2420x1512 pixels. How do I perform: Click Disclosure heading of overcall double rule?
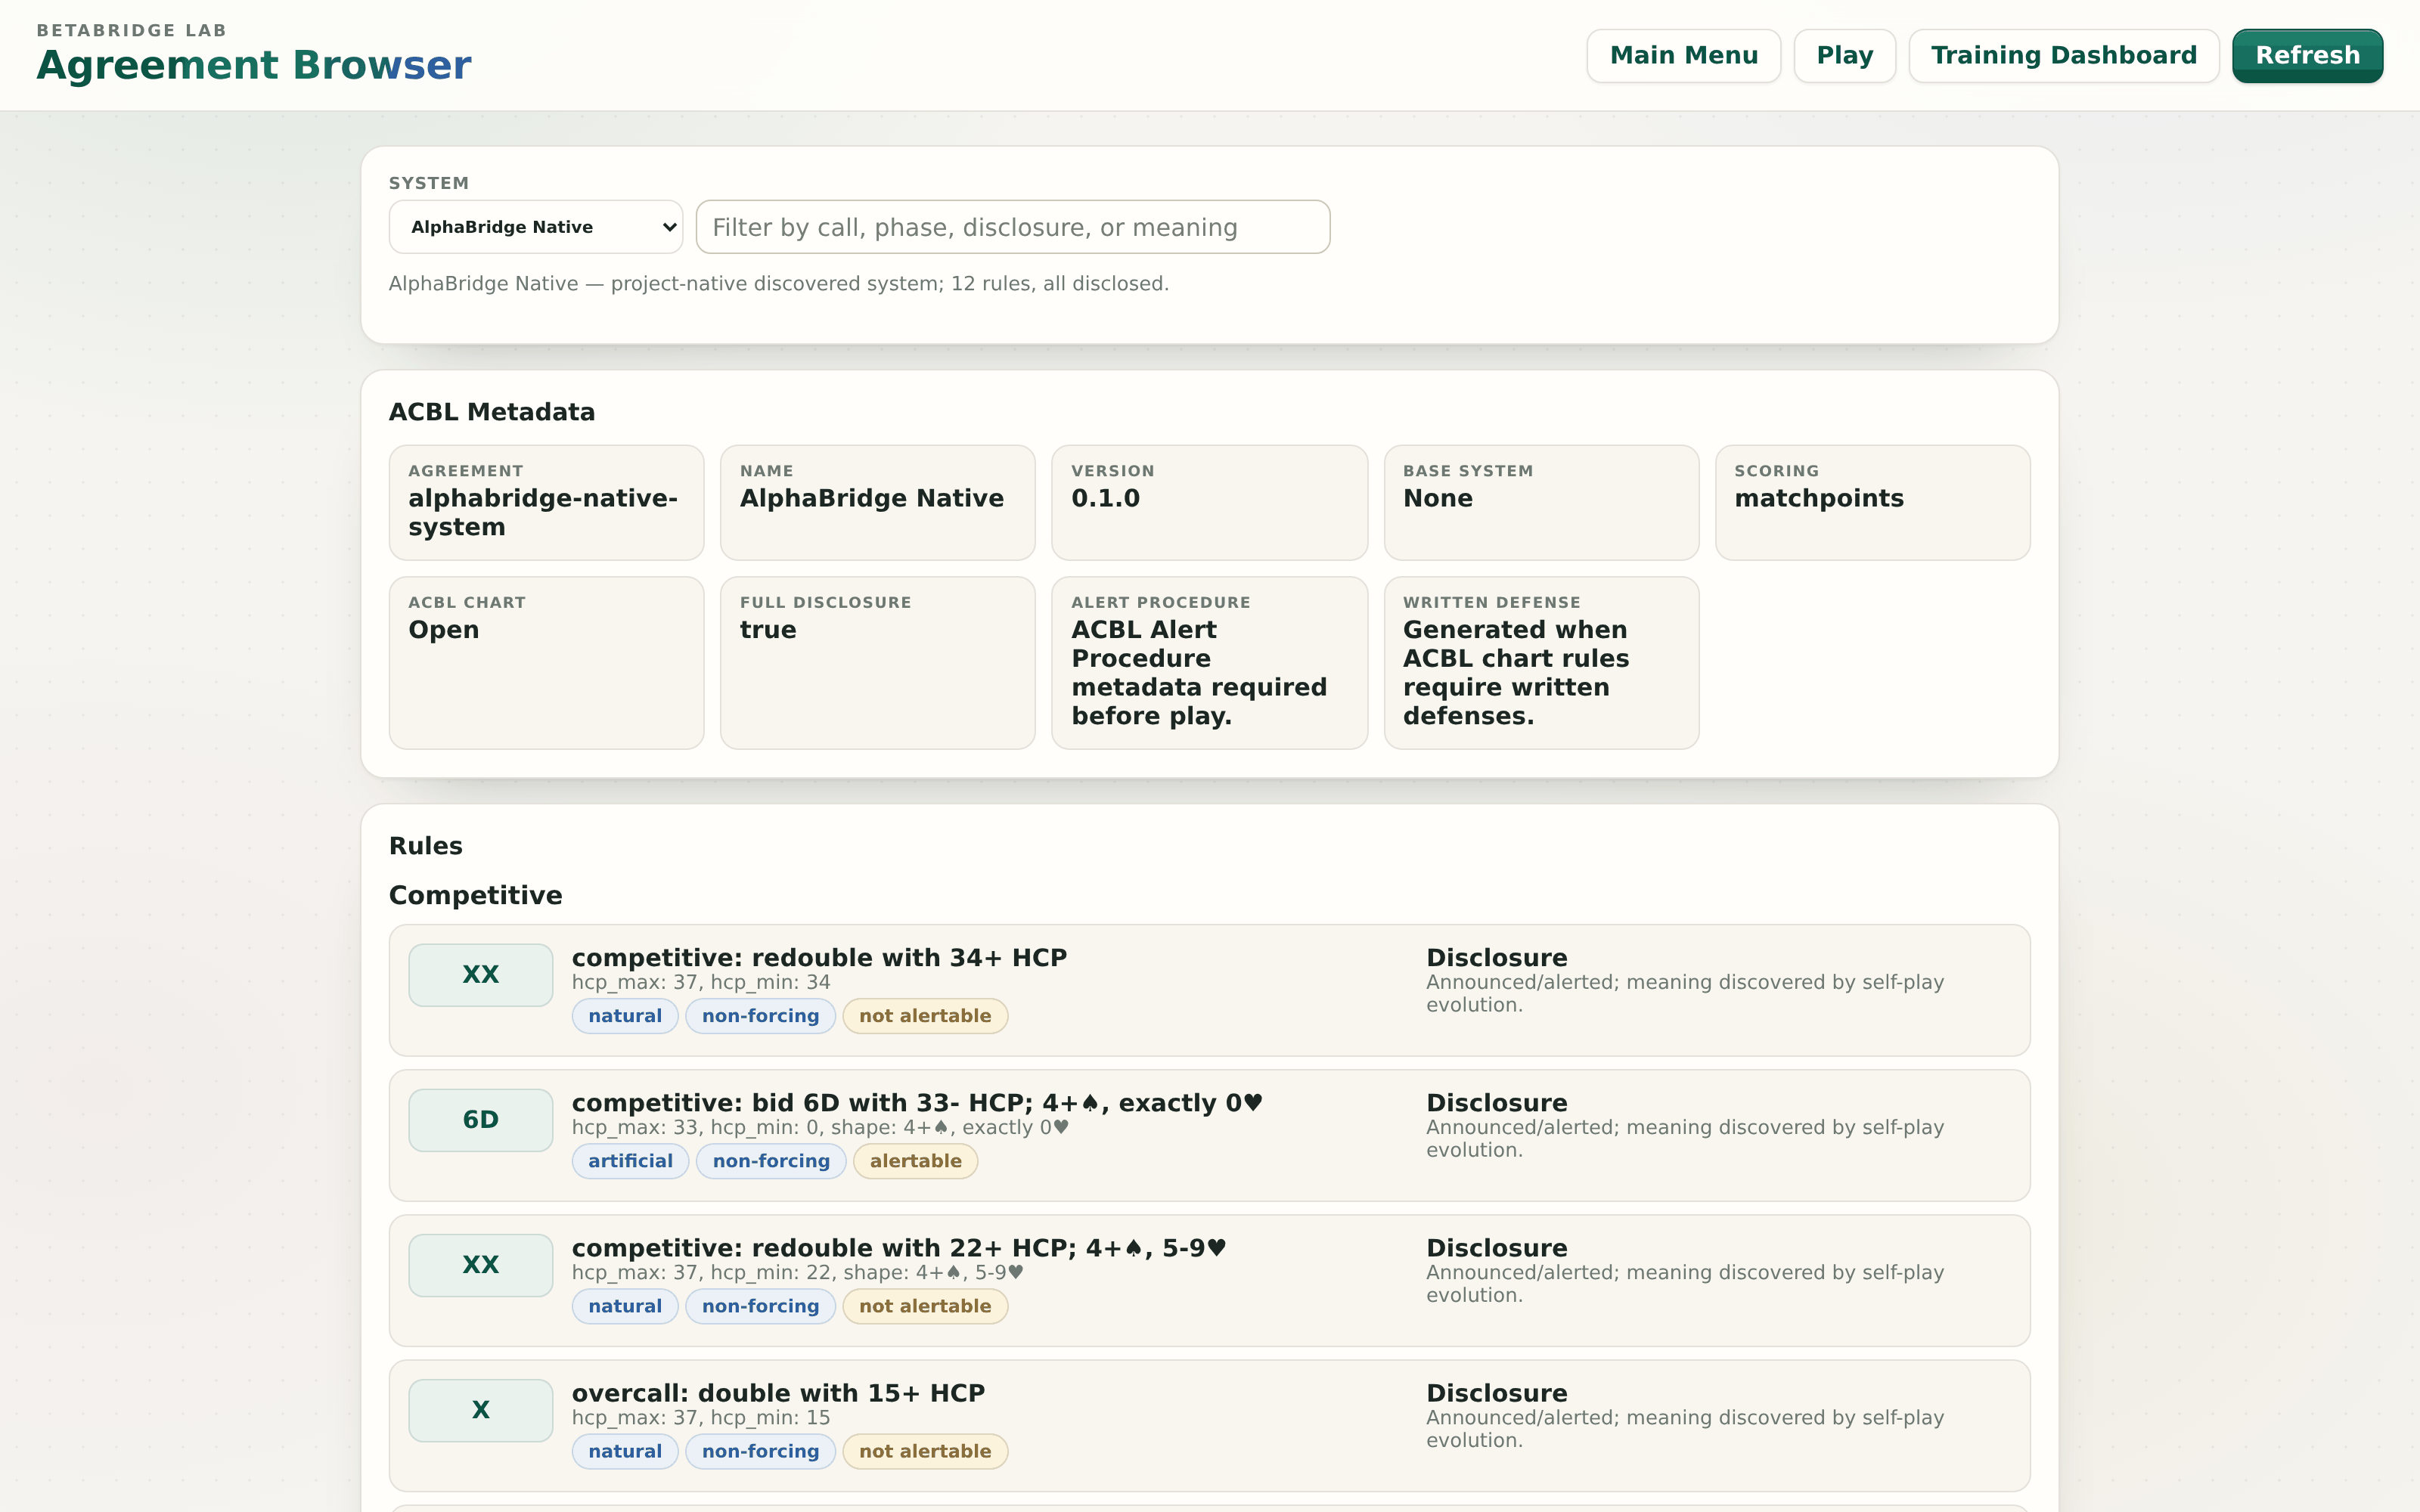1496,1393
